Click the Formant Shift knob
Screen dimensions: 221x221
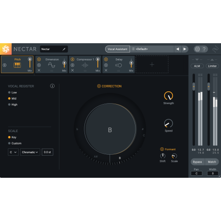click(163, 156)
